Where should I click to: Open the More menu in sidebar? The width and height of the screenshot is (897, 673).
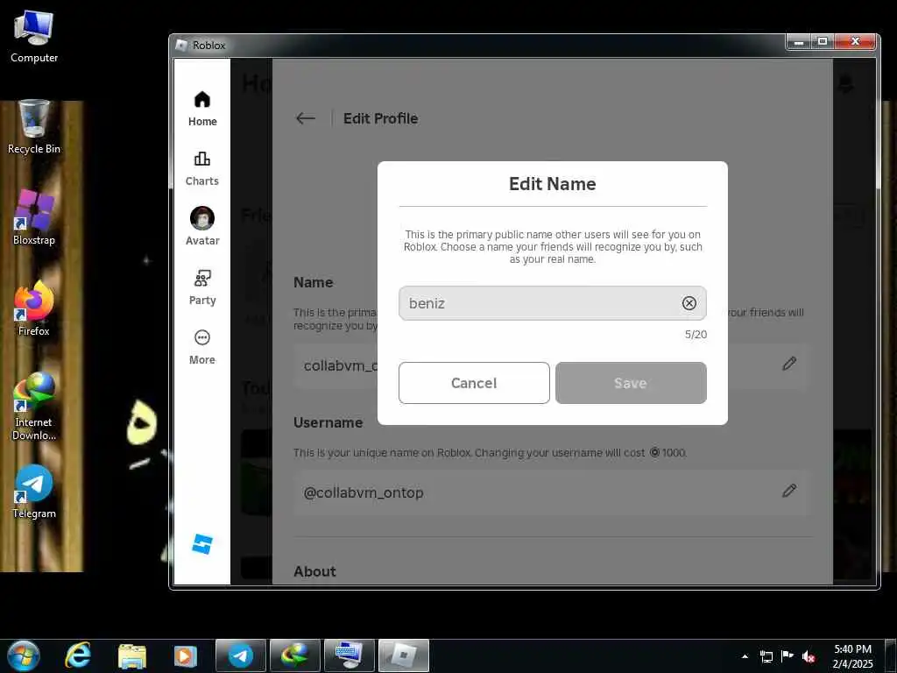click(x=202, y=347)
